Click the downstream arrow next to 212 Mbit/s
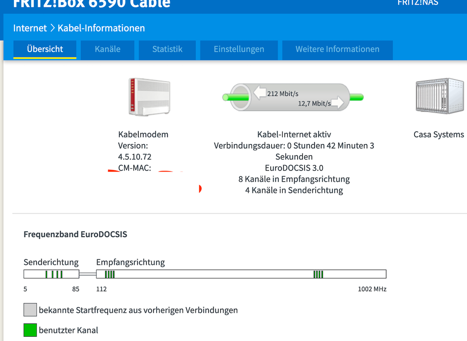This screenshot has width=467, height=341. click(260, 92)
